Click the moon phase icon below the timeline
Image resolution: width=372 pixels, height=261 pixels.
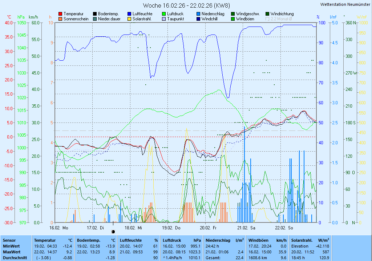(113, 232)
